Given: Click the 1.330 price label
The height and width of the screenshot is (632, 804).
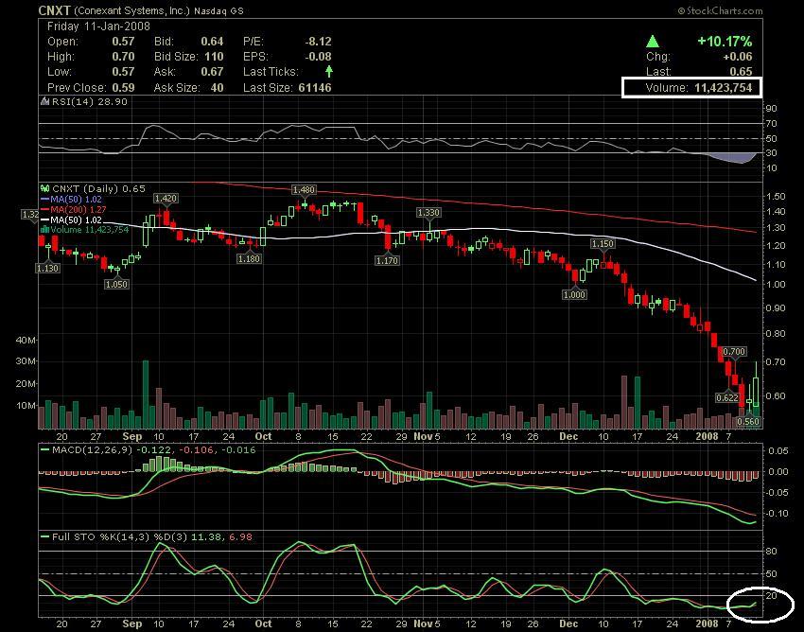Looking at the screenshot, I should click(x=428, y=212).
